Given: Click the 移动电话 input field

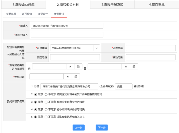Looking at the screenshot, I should 150,57.
